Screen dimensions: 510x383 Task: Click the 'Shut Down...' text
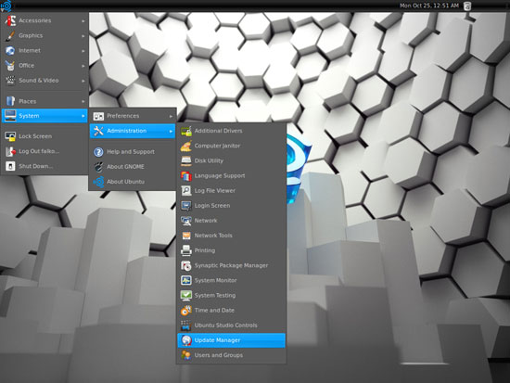point(35,166)
